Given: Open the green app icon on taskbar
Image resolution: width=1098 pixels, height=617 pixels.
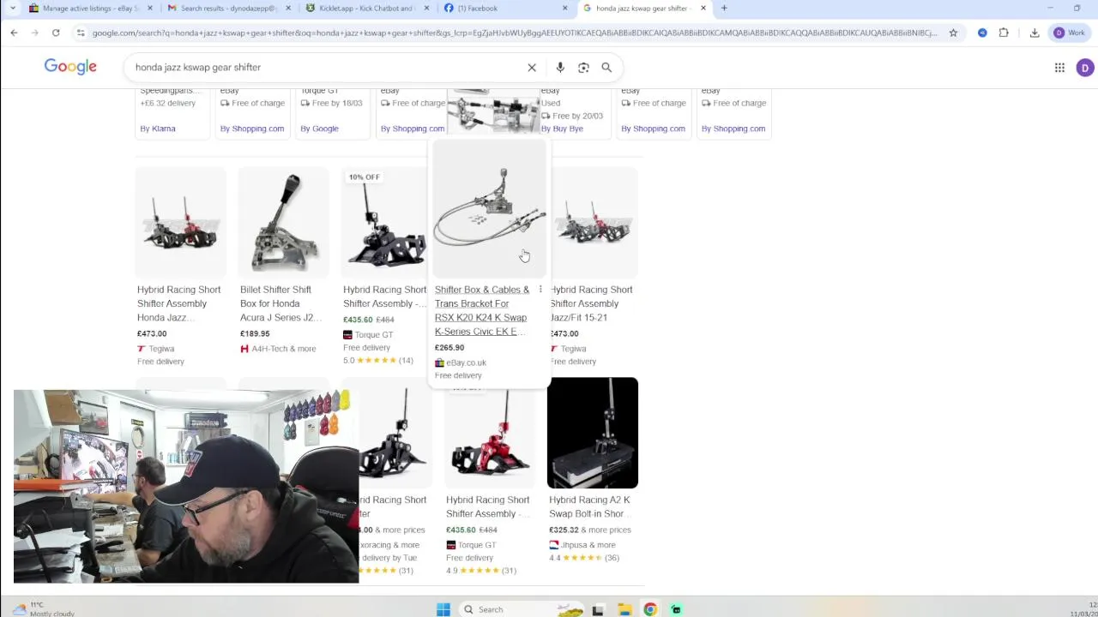Looking at the screenshot, I should 676,609.
